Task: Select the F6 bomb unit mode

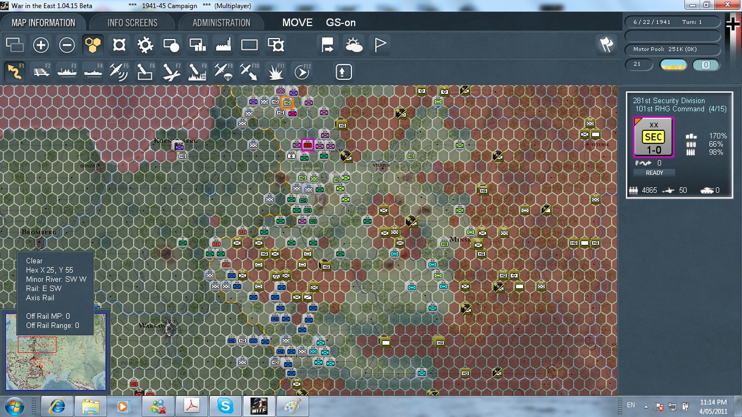Action: (x=145, y=71)
